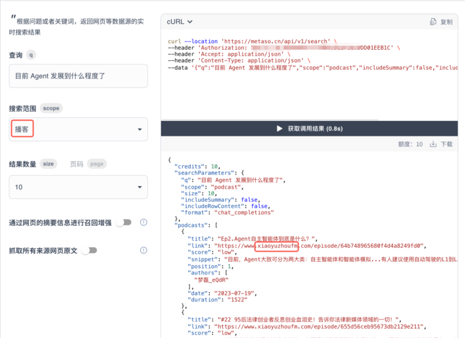
Task: Click the first podcast snippet line
Action: [x=322, y=260]
